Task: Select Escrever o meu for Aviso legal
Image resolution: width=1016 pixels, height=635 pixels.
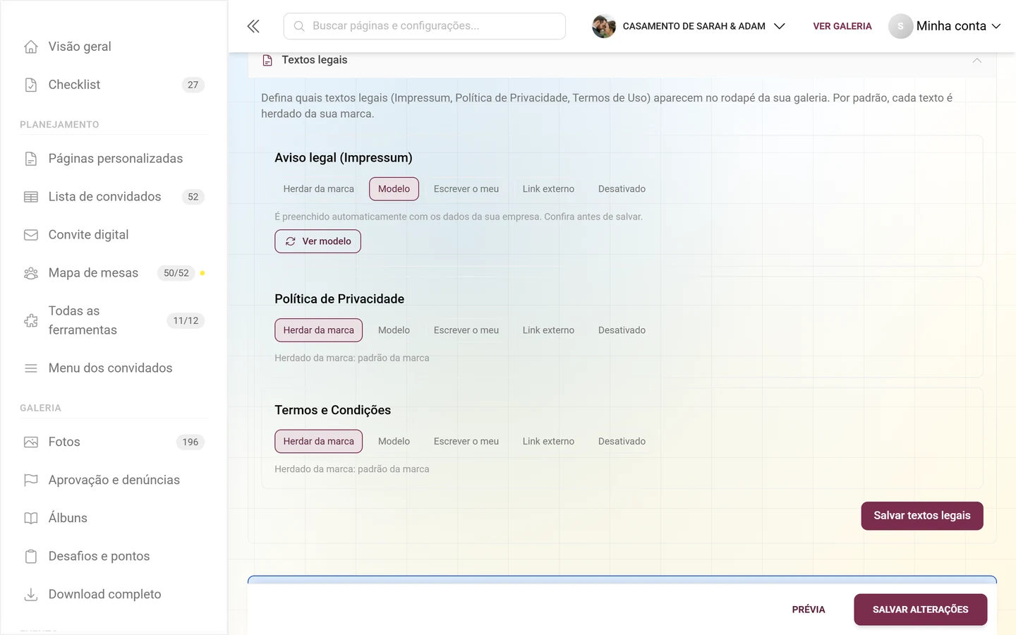Action: tap(466, 189)
